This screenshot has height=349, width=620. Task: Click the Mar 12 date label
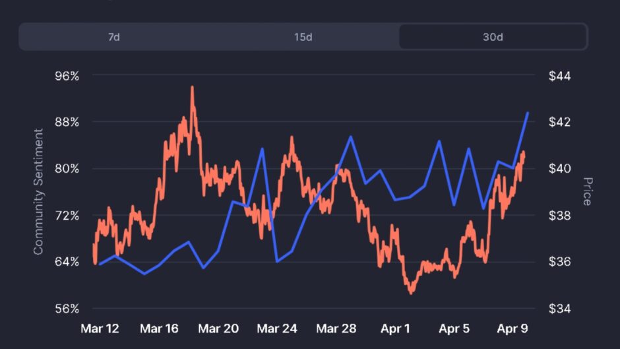click(x=99, y=328)
